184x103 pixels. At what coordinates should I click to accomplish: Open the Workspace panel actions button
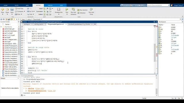[183, 22]
